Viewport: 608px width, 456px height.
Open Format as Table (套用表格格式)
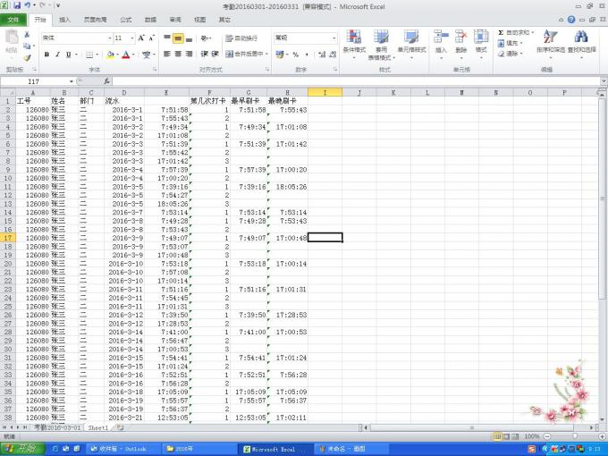click(x=381, y=45)
